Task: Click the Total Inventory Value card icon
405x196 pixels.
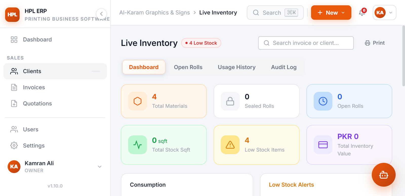Action: click(x=323, y=145)
